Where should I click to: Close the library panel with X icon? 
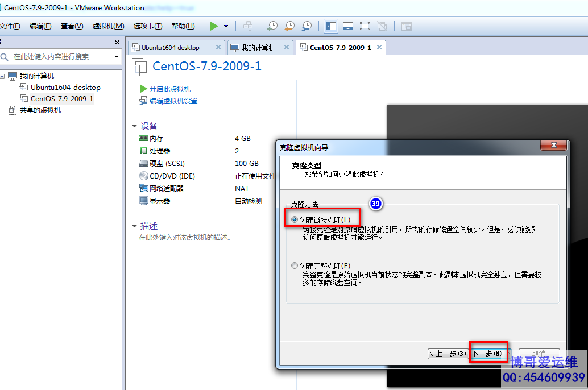click(117, 43)
